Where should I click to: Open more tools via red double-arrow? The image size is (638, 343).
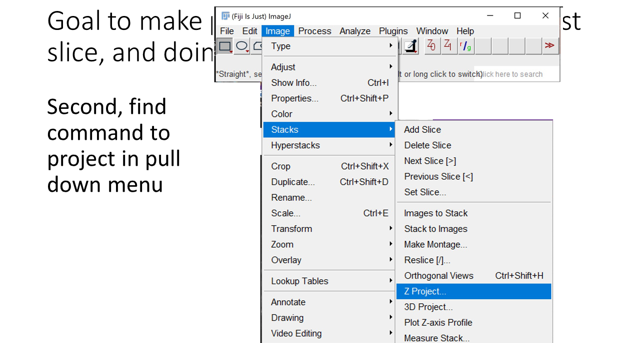pos(549,46)
